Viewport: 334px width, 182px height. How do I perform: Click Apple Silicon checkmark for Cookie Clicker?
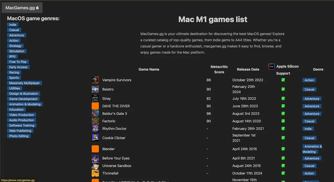click(283, 138)
